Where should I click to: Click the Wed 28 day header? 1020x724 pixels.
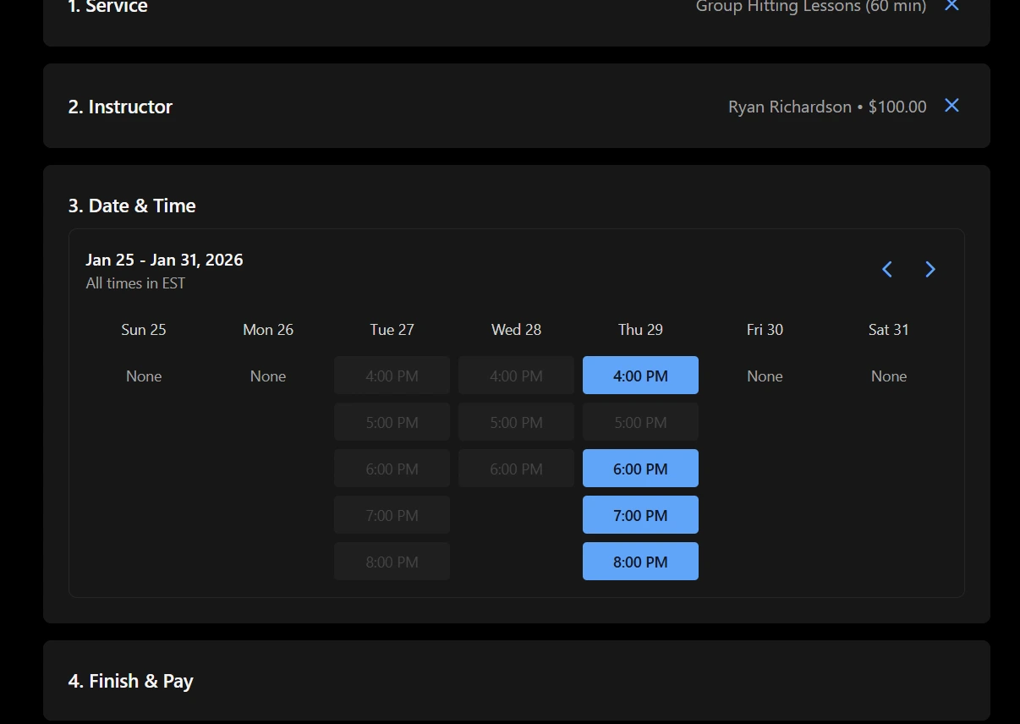516,330
